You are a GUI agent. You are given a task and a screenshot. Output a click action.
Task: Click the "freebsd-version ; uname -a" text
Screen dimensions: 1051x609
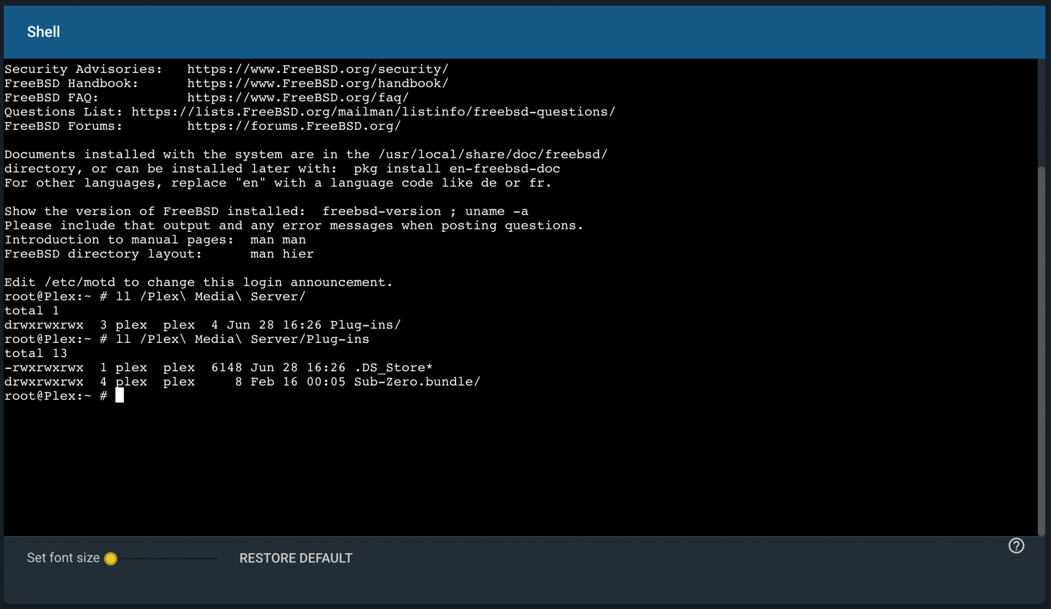425,211
